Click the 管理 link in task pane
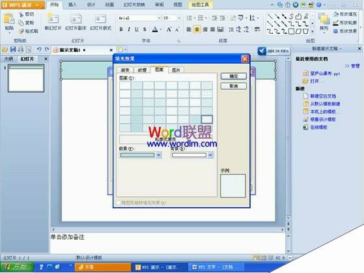Screen dimensions: 364x273 coord(355,66)
